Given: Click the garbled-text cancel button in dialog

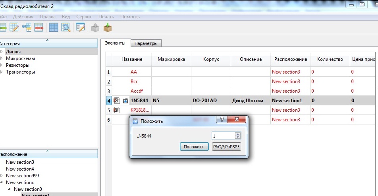Looking at the screenshot, I should pos(226,147).
